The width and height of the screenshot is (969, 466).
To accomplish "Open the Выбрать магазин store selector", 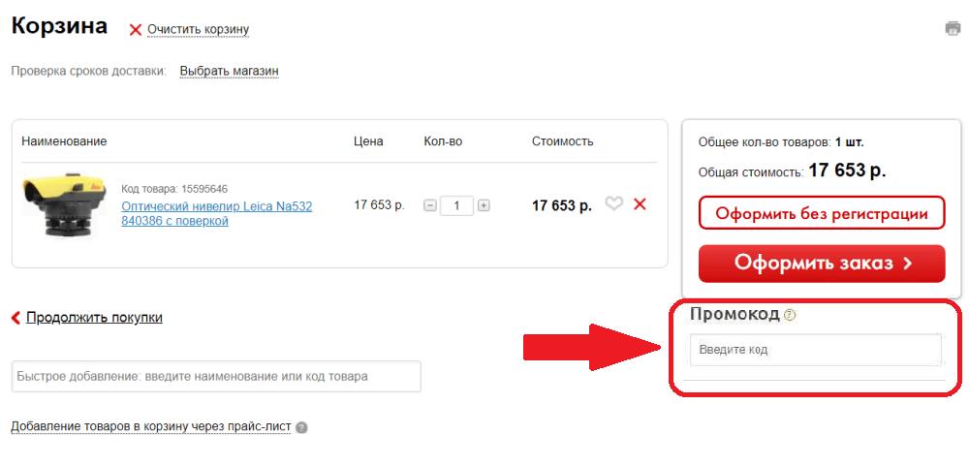I will tap(229, 71).
